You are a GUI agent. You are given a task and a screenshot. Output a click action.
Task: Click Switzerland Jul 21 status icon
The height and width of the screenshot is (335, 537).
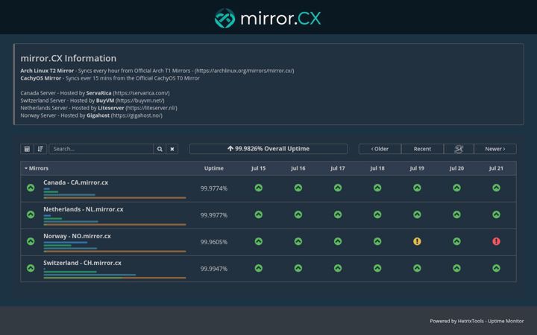tap(496, 268)
